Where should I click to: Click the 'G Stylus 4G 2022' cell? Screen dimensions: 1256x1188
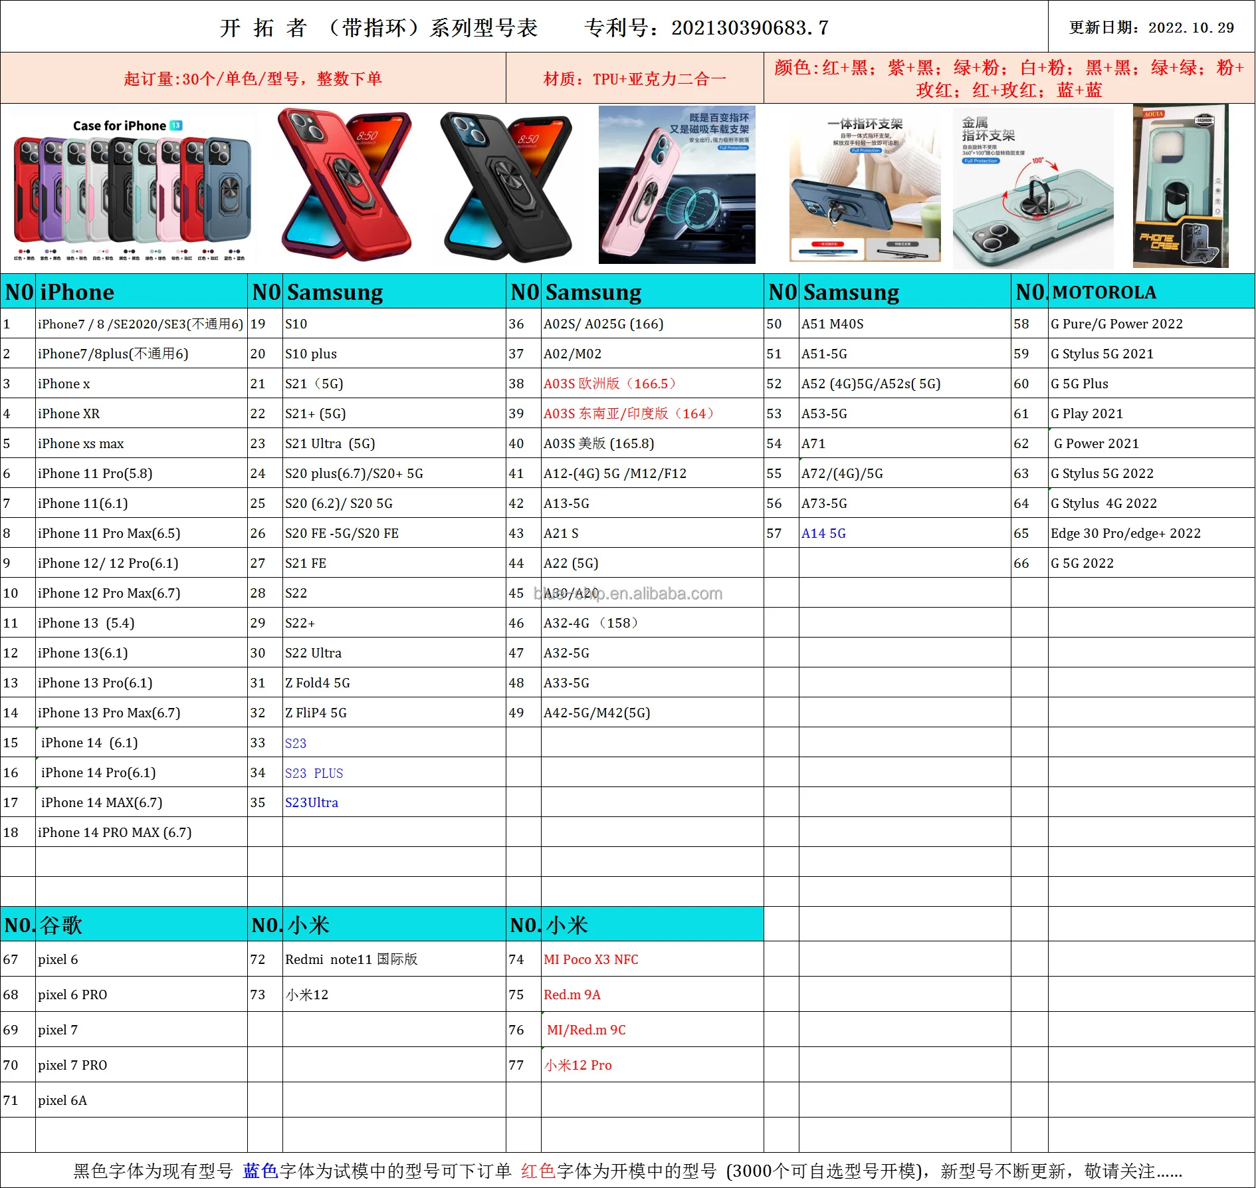pyautogui.click(x=1152, y=503)
